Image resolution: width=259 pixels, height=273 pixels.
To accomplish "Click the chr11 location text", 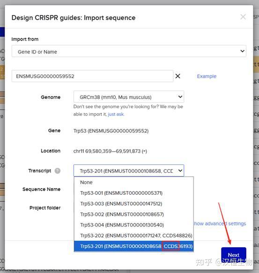I will pos(110,151).
